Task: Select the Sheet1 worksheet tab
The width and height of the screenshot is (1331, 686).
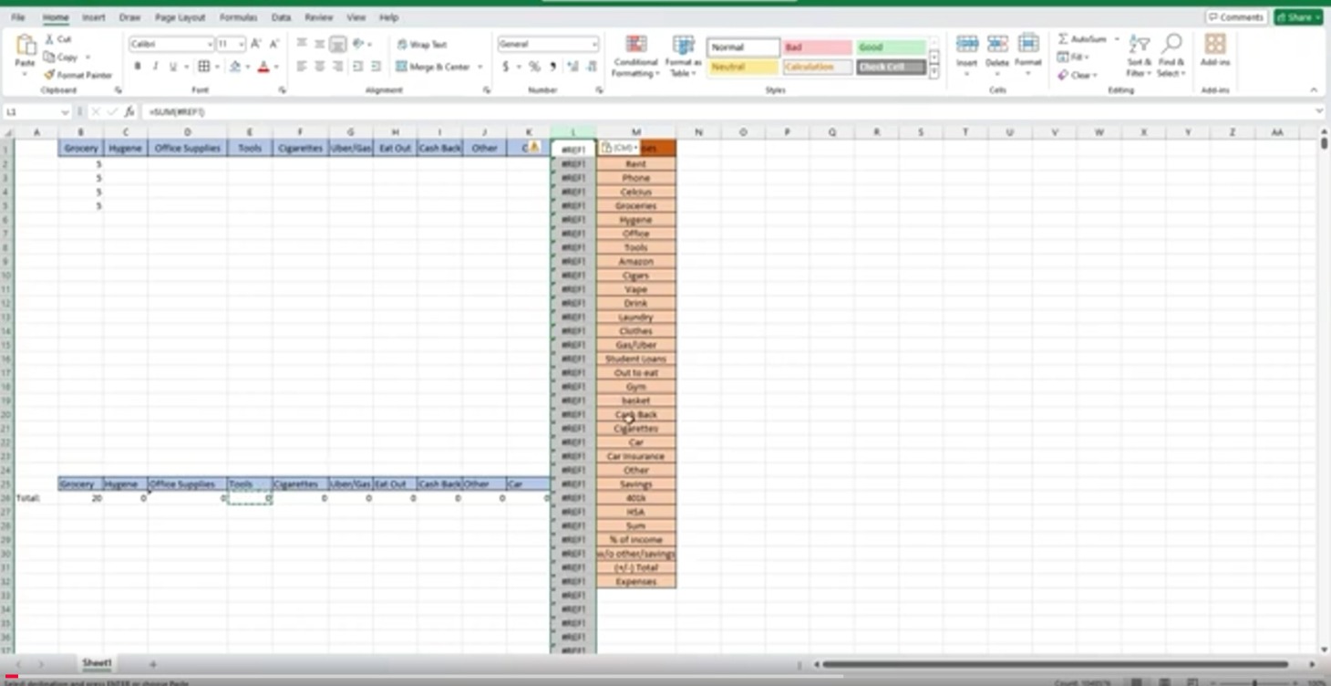Action: click(97, 663)
